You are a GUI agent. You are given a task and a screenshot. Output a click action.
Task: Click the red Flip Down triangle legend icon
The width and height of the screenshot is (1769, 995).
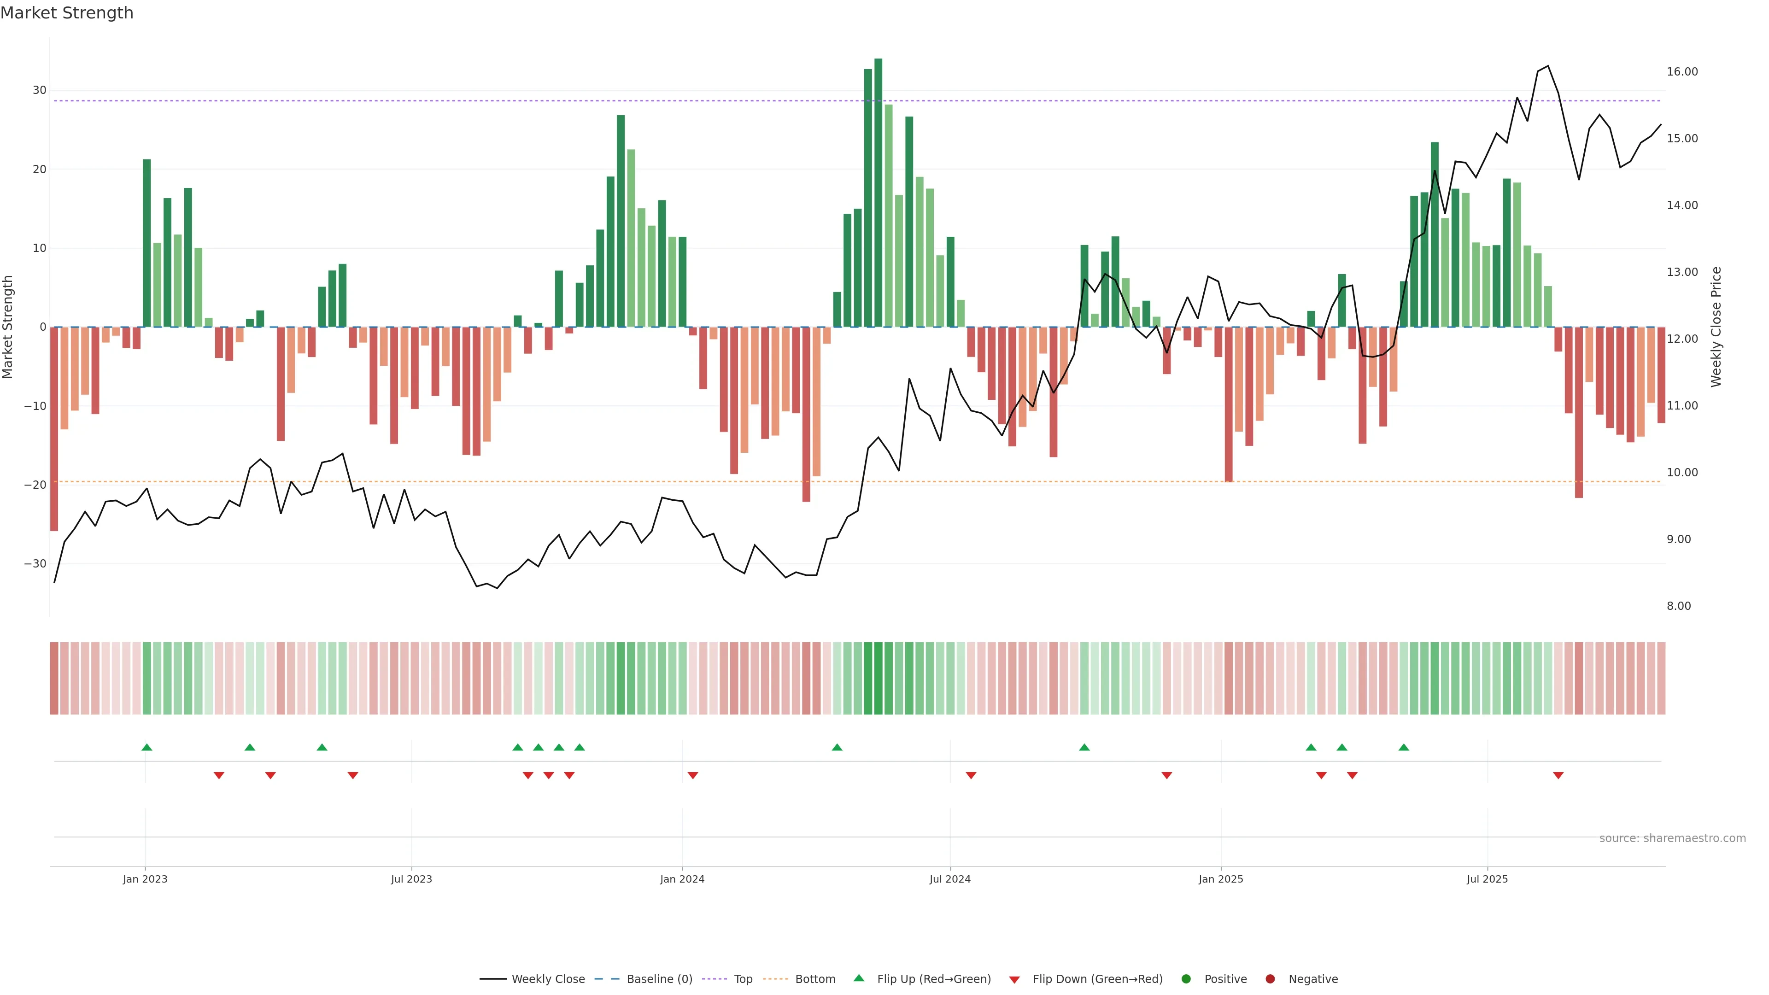click(1014, 979)
